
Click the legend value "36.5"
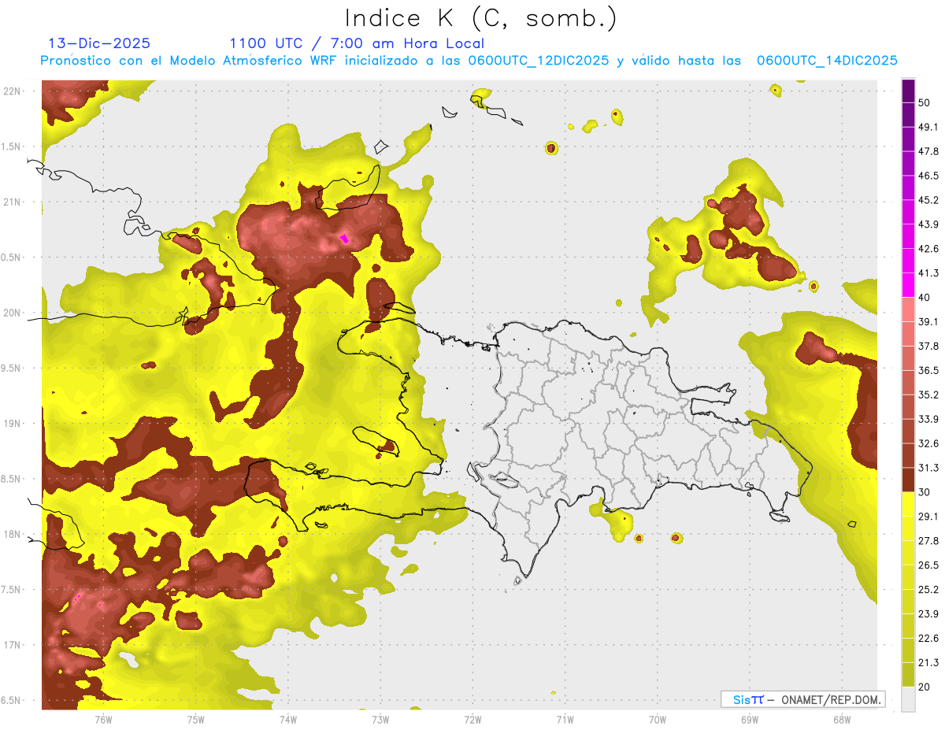pyautogui.click(x=929, y=370)
